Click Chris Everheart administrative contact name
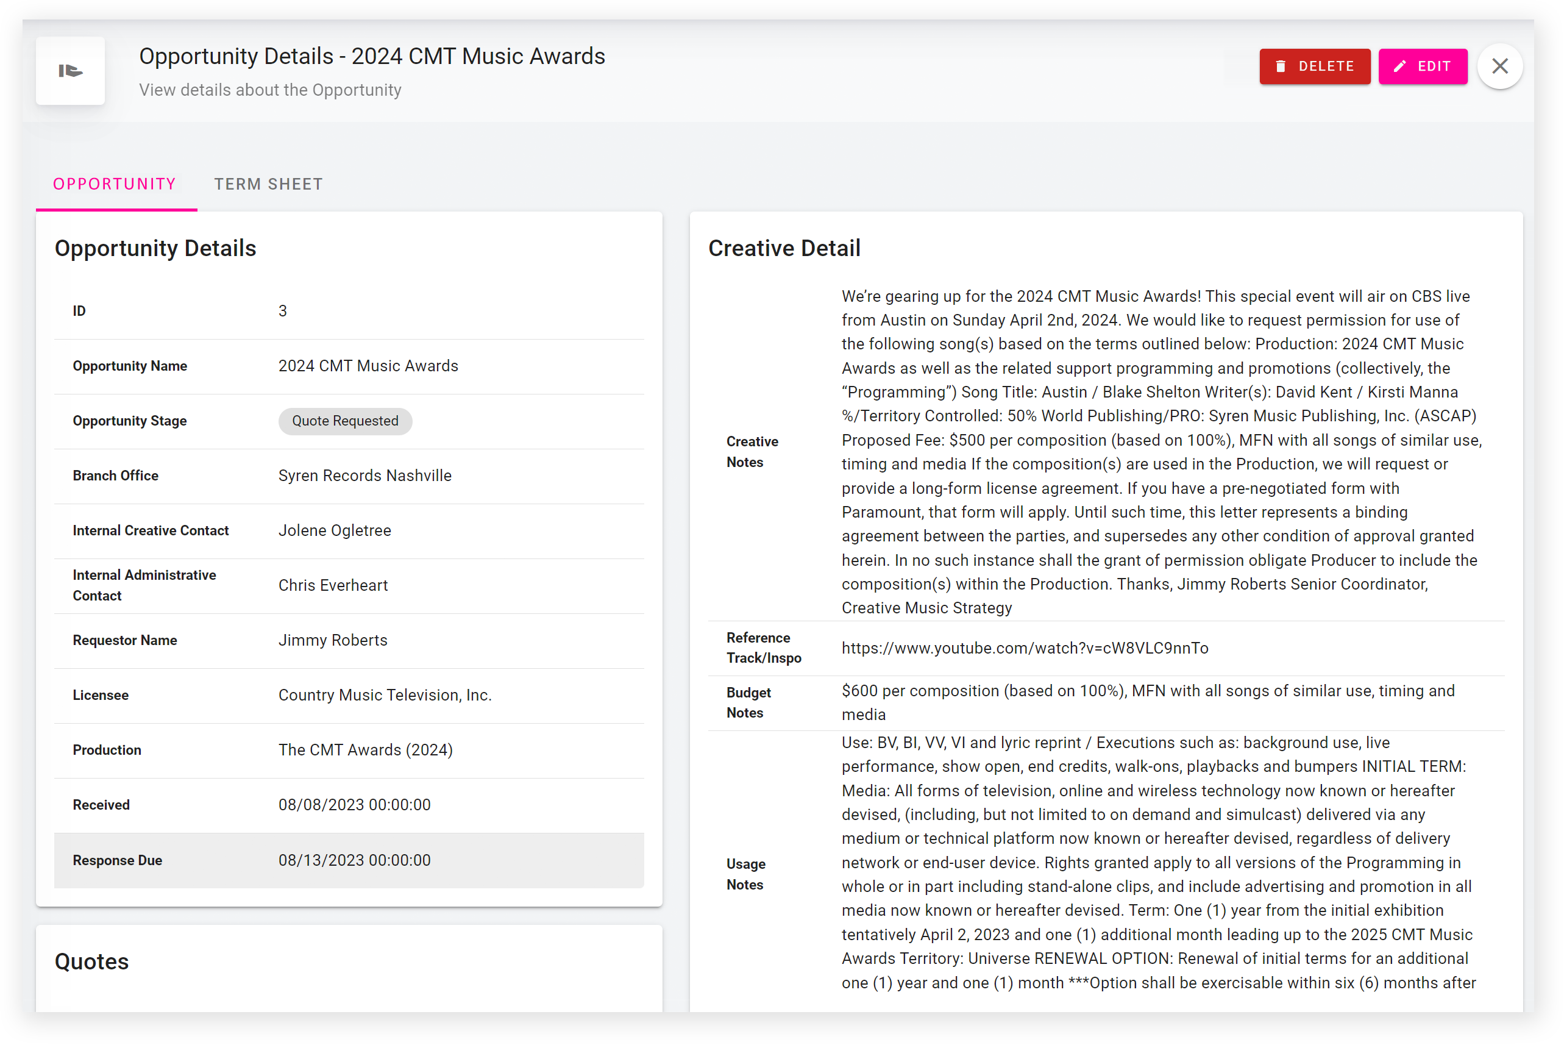 [333, 585]
